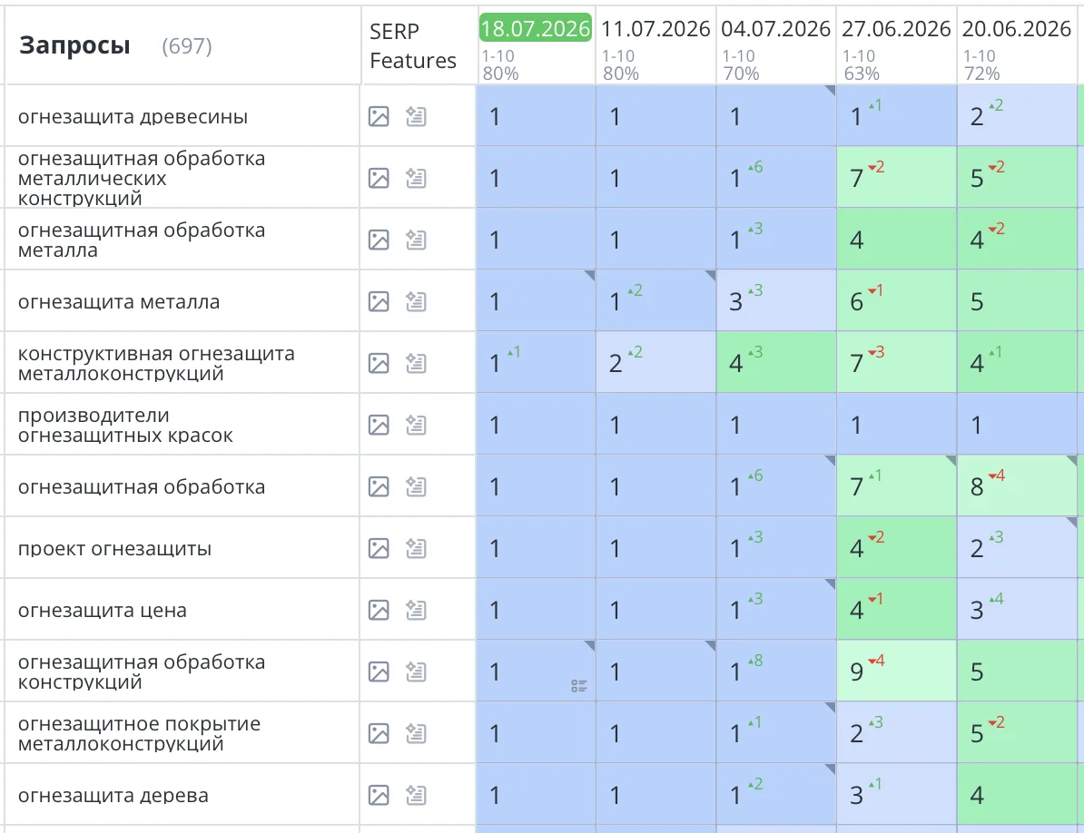1084x833 pixels.
Task: Open the query огнезащита цена
Action: tap(103, 611)
